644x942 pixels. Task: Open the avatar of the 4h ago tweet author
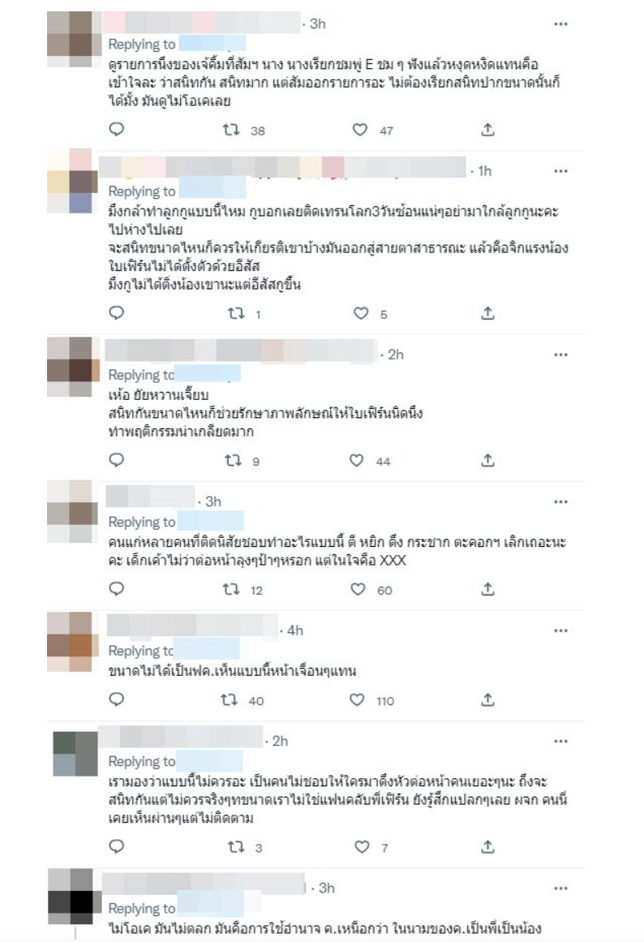coord(73,642)
